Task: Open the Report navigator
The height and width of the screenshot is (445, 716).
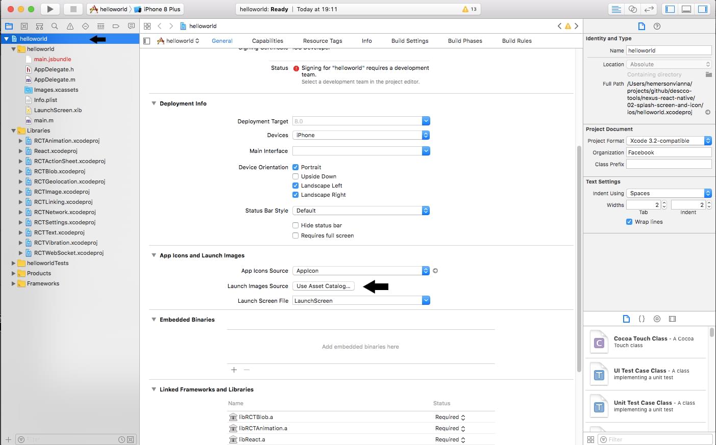Action: (x=131, y=26)
